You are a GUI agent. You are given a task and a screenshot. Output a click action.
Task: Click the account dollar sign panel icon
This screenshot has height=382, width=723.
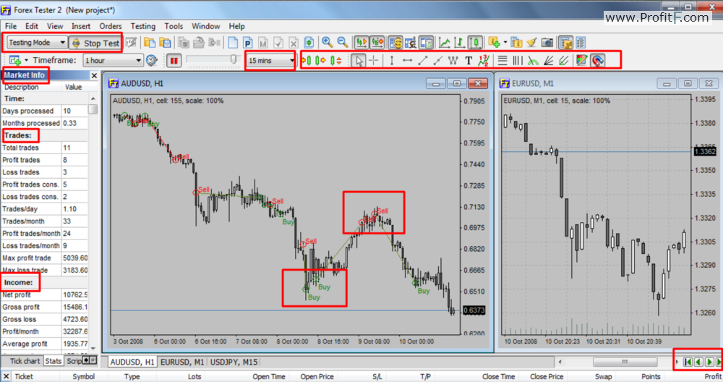pyautogui.click(x=395, y=43)
